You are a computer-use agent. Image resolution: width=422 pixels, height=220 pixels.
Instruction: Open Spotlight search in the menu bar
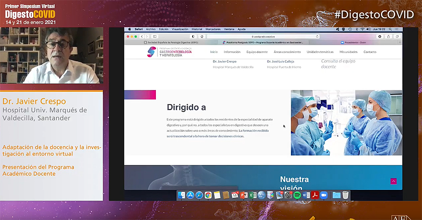pyautogui.click(x=390, y=29)
